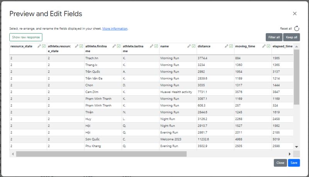This screenshot has height=177, width=309.
Task: Select Huy's Night Run activity cell
Action: [178, 119]
